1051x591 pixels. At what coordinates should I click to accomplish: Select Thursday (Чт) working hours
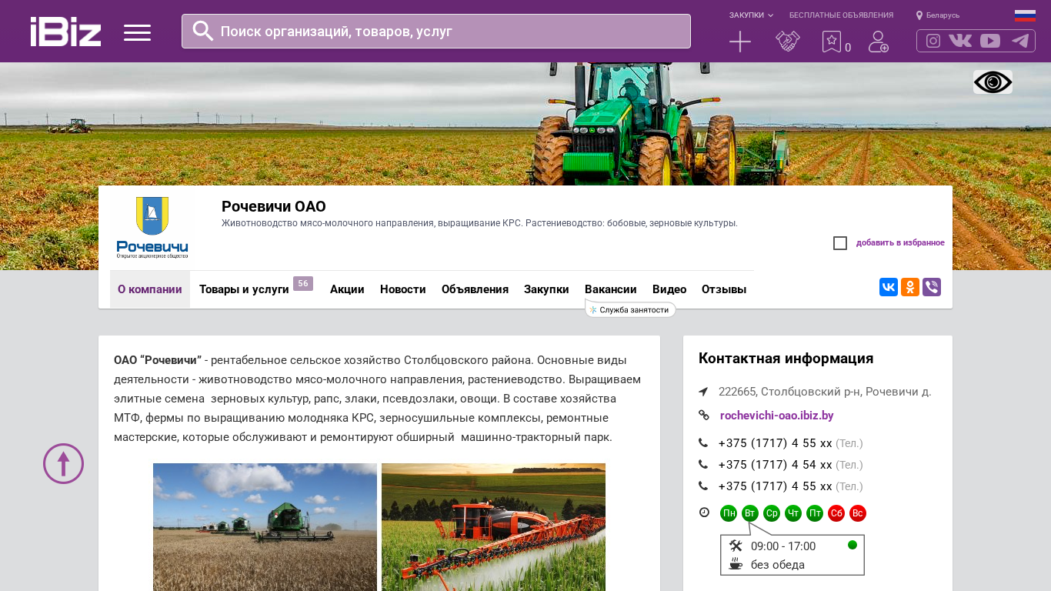tap(793, 513)
